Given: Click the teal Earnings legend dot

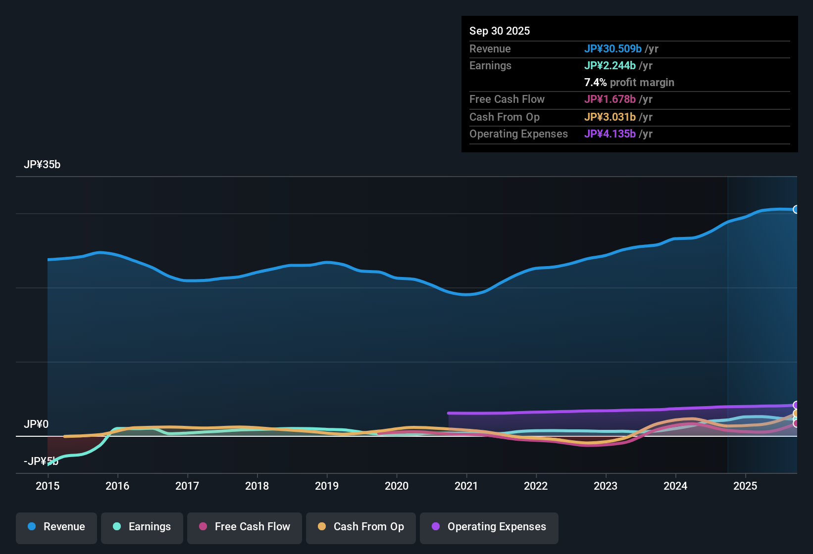Looking at the screenshot, I should point(117,527).
